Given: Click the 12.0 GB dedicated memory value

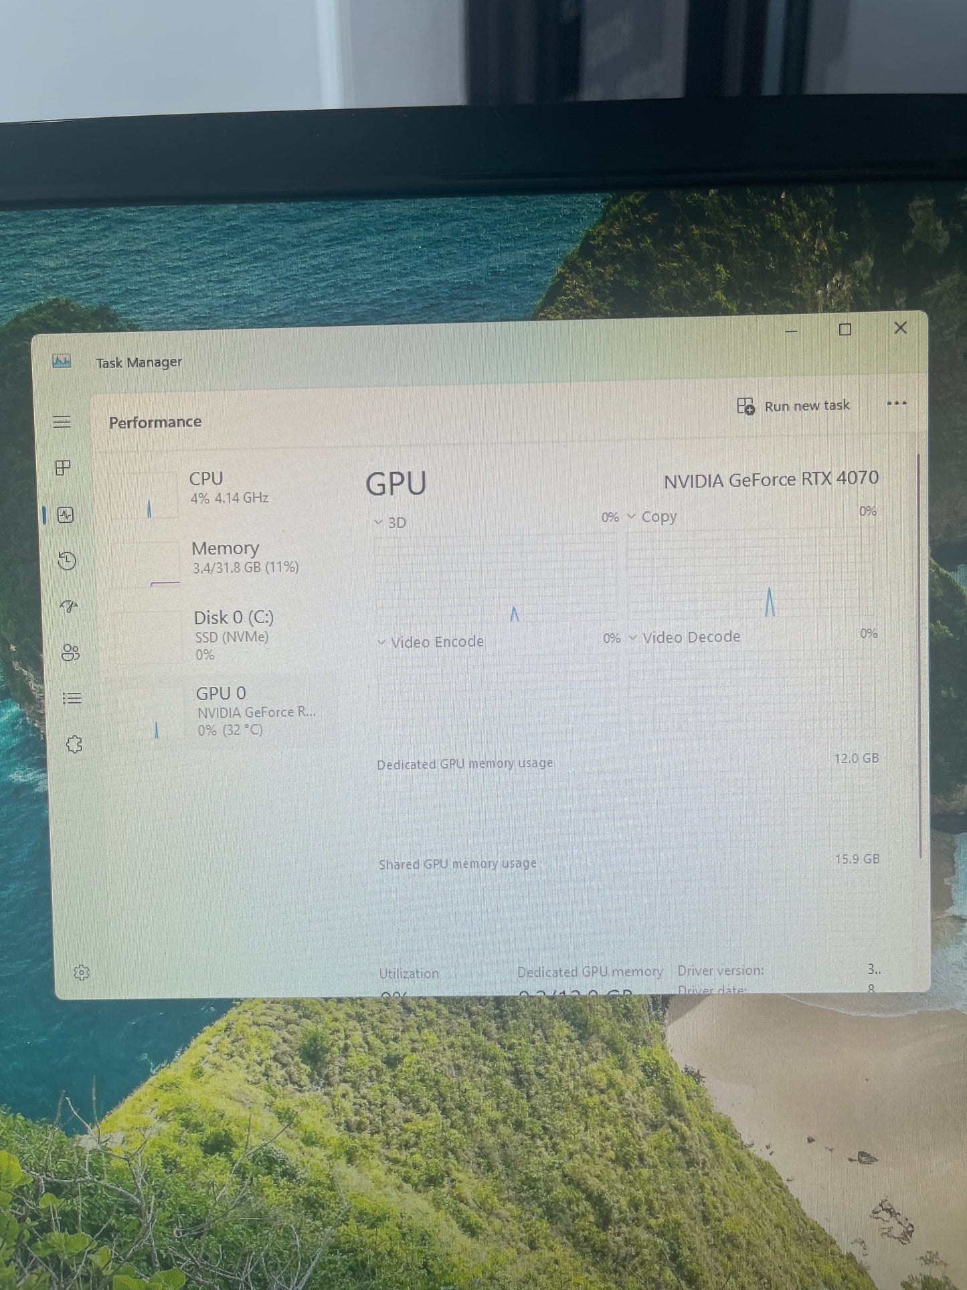Looking at the screenshot, I should click(x=857, y=758).
